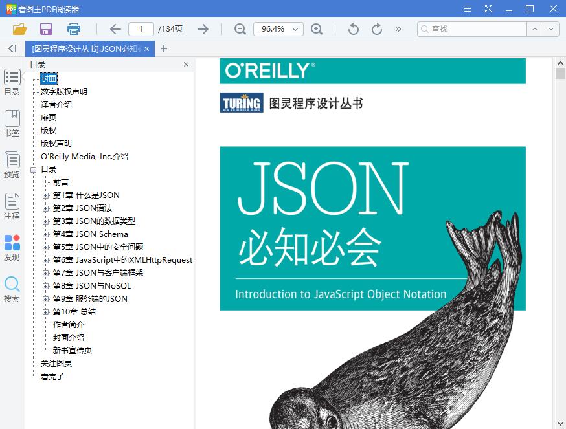Image resolution: width=566 pixels, height=429 pixels.
Task: Open the 预览 thumbnail preview panel
Action: click(x=12, y=165)
